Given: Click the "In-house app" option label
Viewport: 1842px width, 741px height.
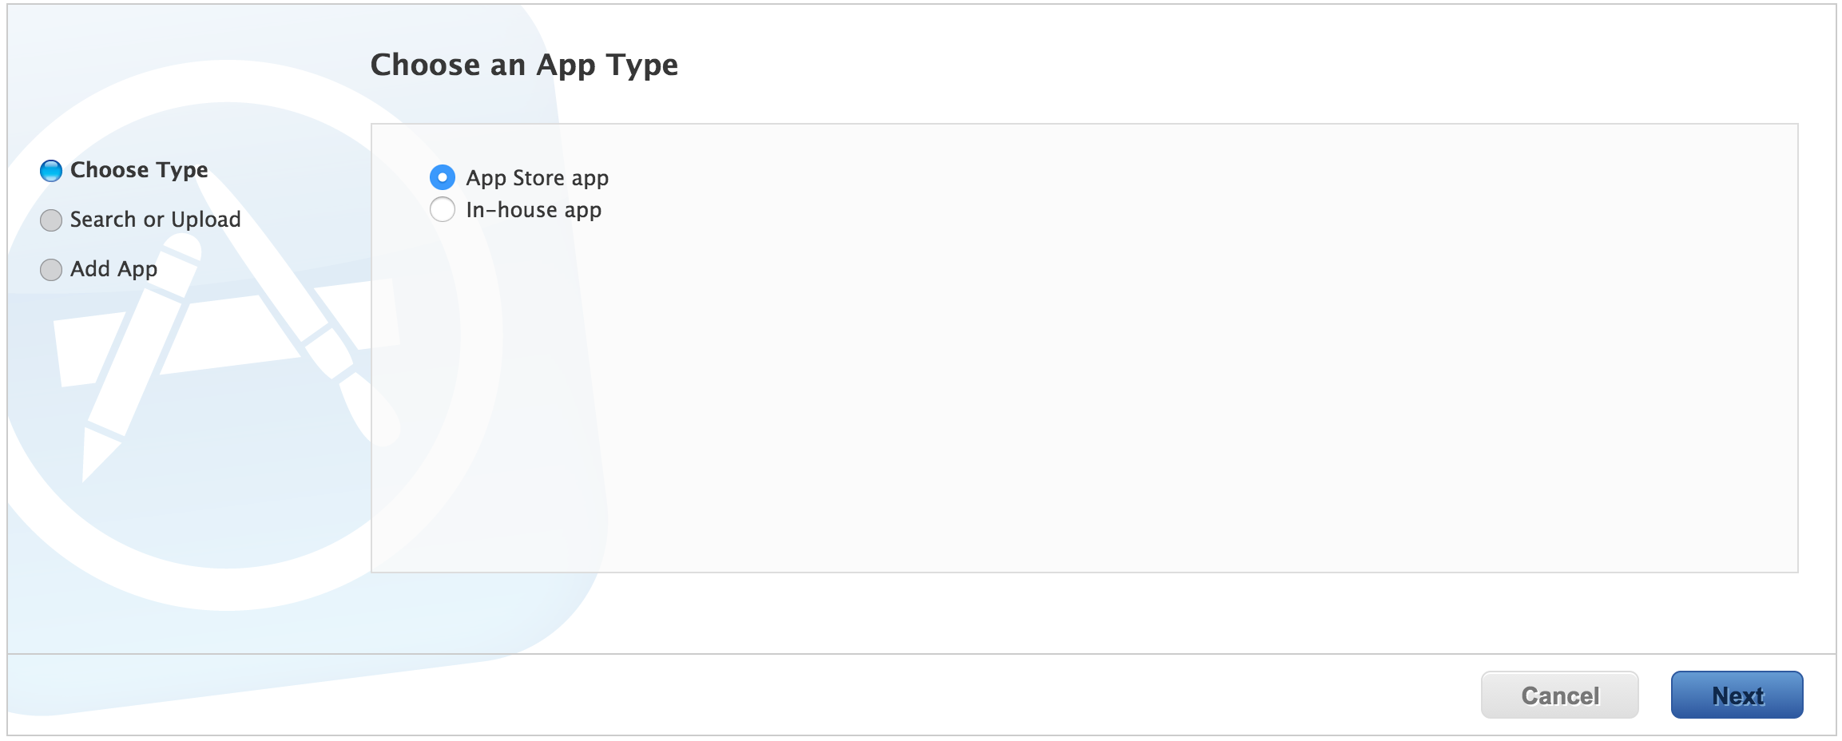Looking at the screenshot, I should click(534, 210).
